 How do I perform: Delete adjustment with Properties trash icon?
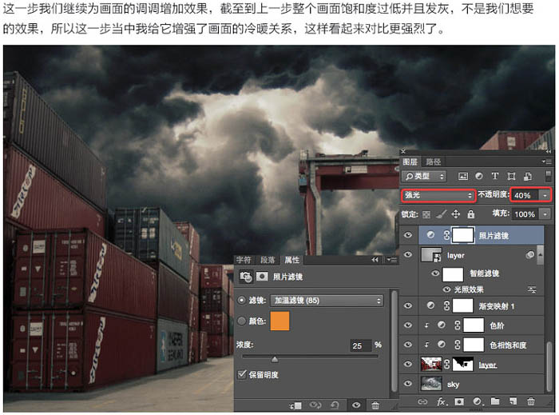click(375, 405)
